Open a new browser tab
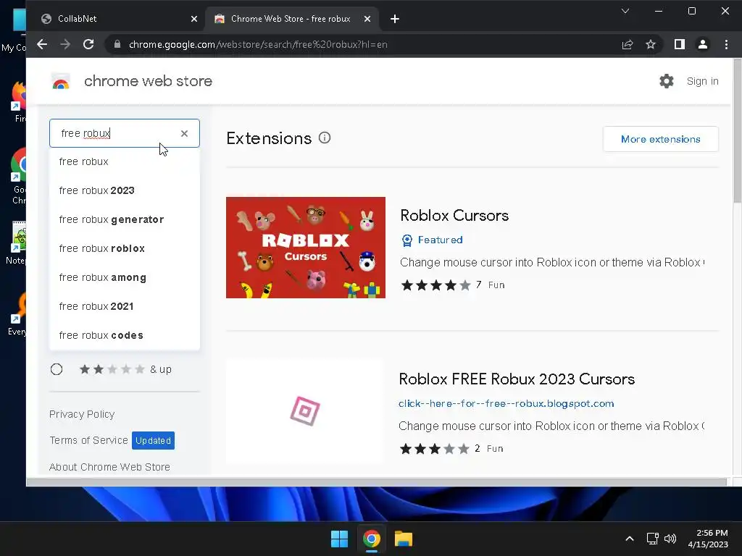The width and height of the screenshot is (742, 556). [395, 19]
